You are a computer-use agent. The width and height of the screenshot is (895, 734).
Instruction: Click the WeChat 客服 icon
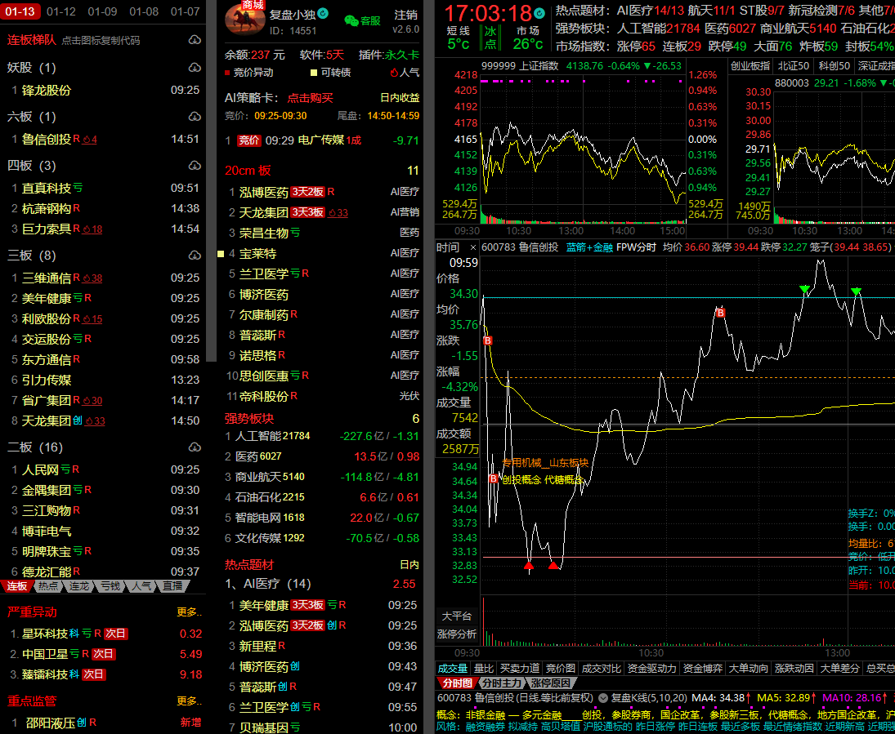coord(351,20)
